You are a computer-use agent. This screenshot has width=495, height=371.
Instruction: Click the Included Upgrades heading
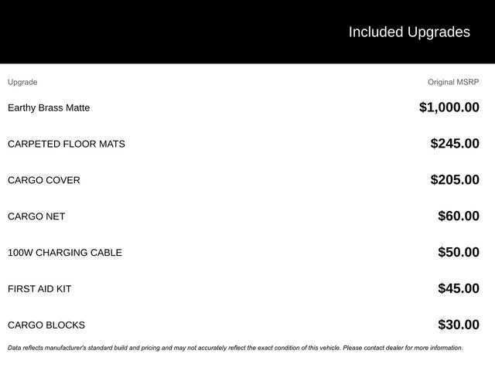[x=408, y=32]
